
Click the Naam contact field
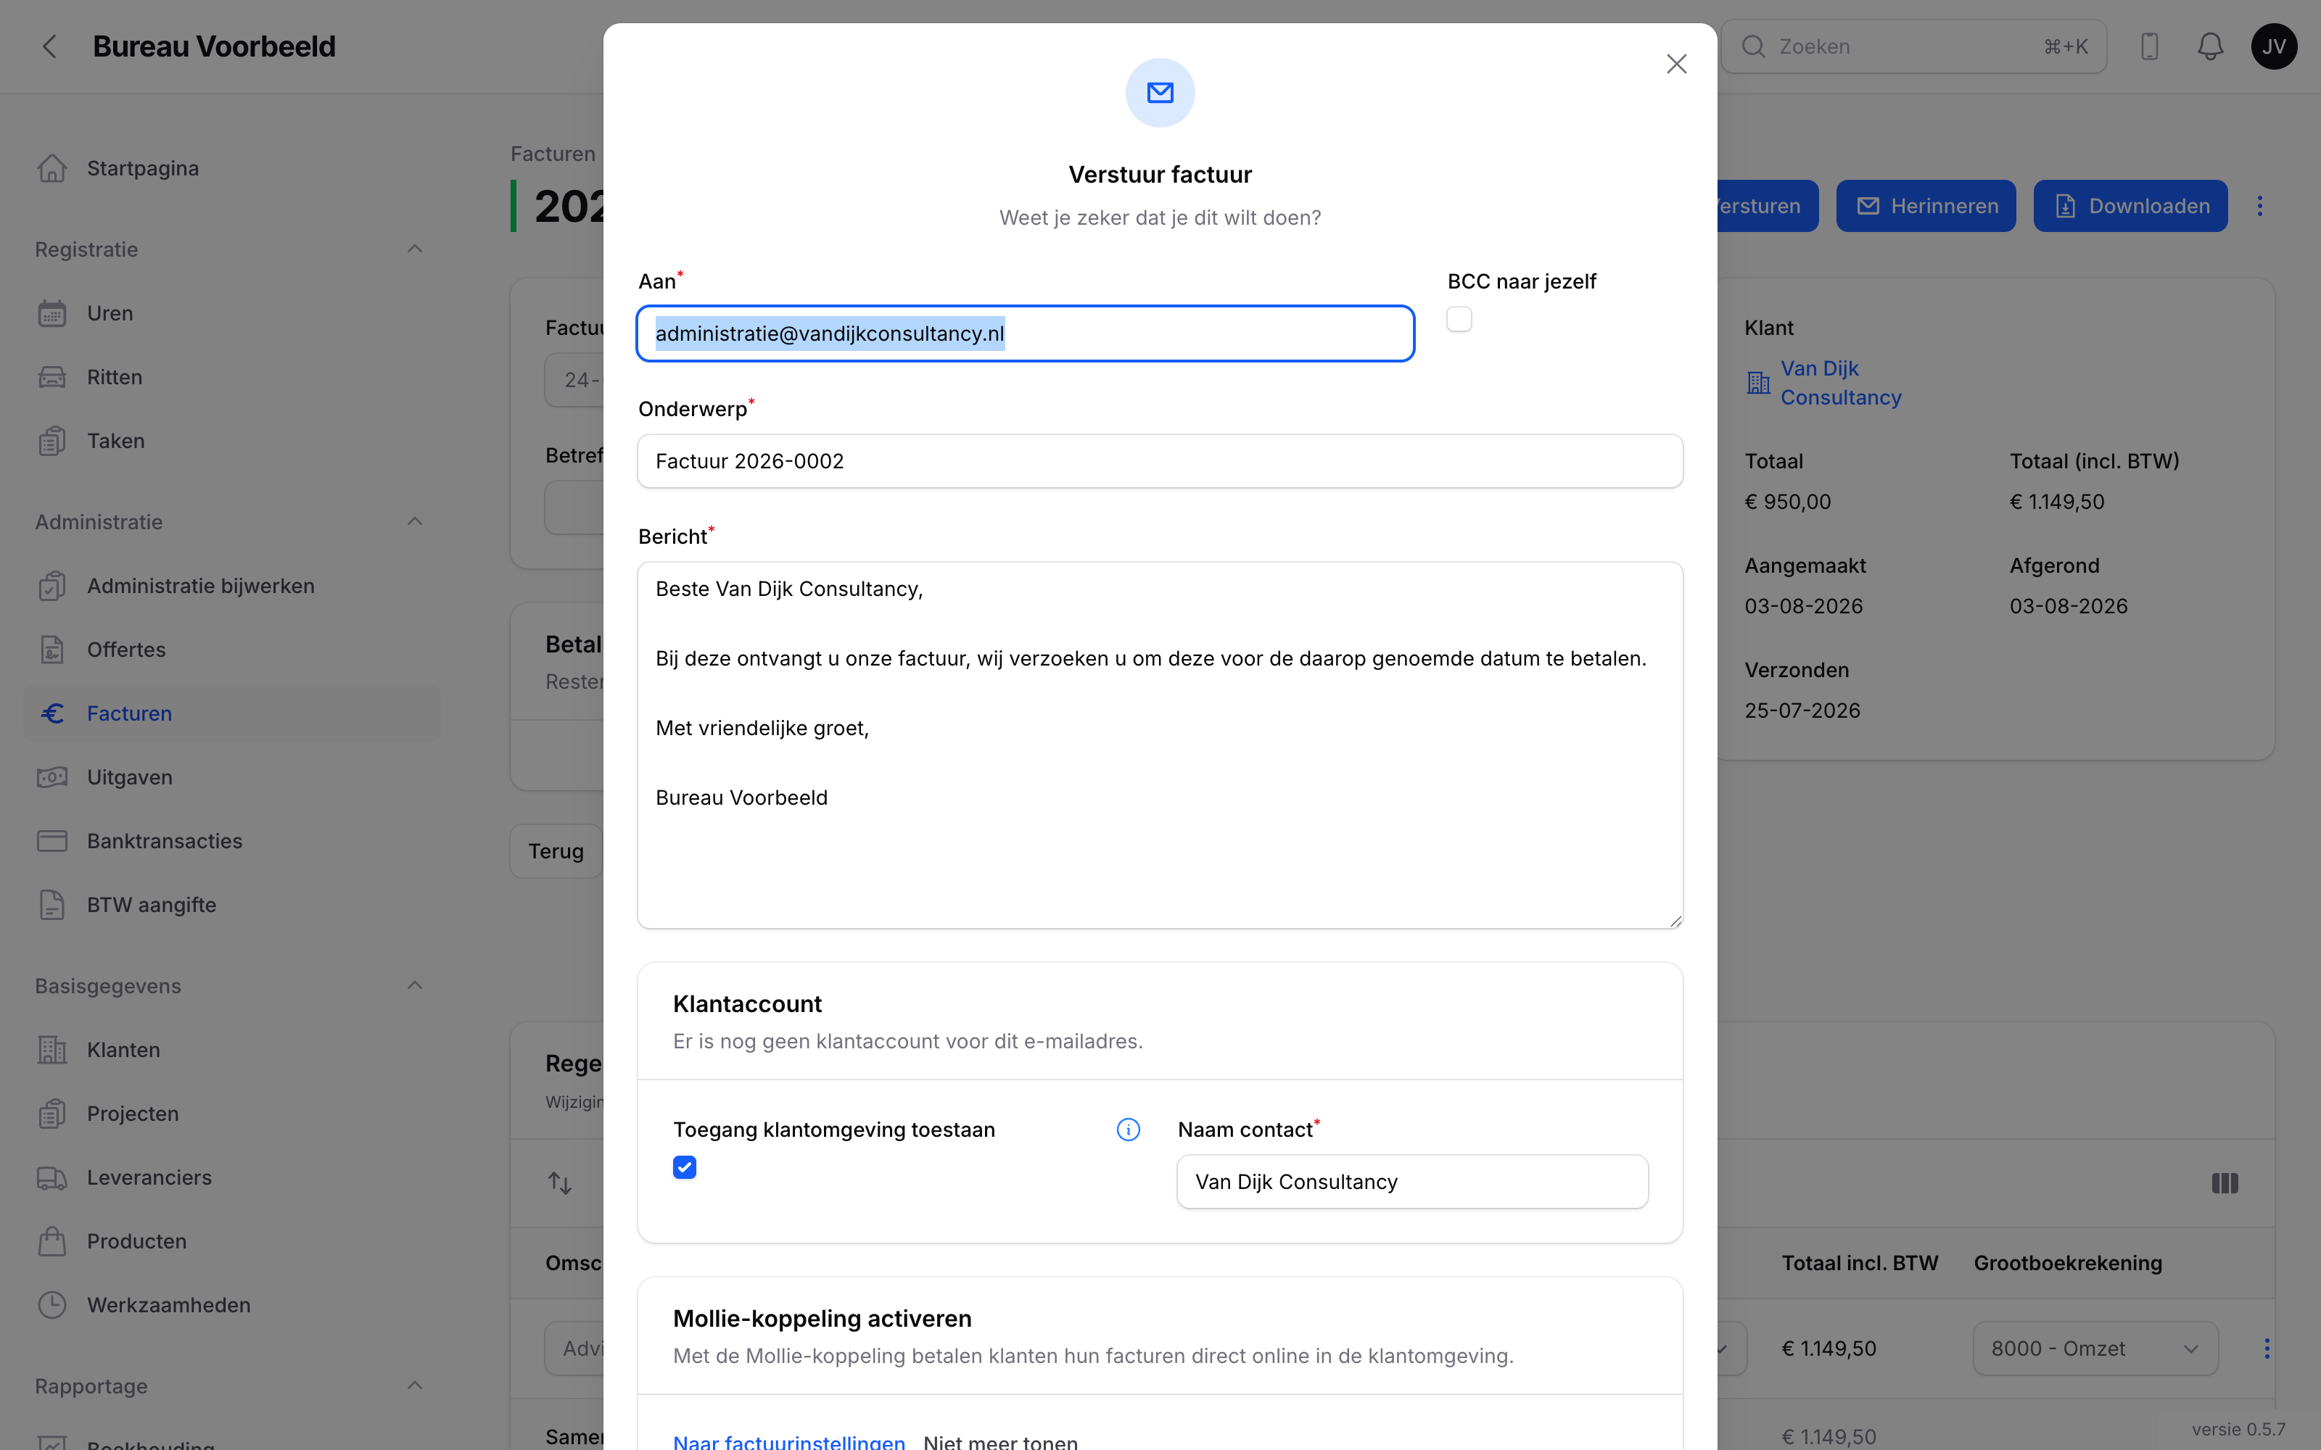coord(1411,1182)
